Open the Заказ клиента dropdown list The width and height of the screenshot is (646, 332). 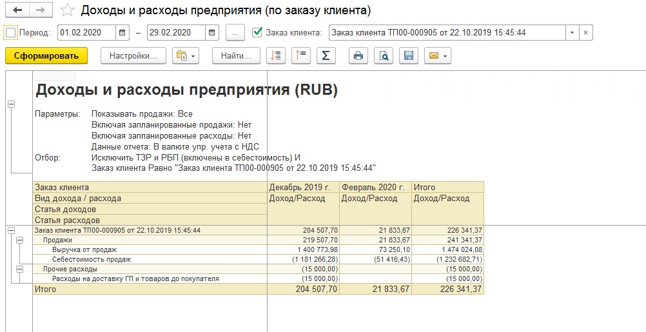(572, 32)
